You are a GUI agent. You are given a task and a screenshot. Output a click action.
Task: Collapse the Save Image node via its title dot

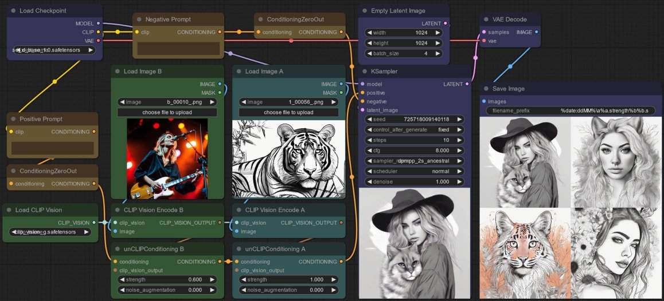pos(486,89)
